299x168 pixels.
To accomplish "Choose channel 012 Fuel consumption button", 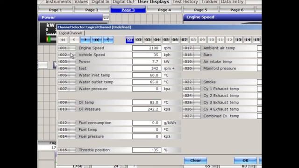I will pos(67,123).
